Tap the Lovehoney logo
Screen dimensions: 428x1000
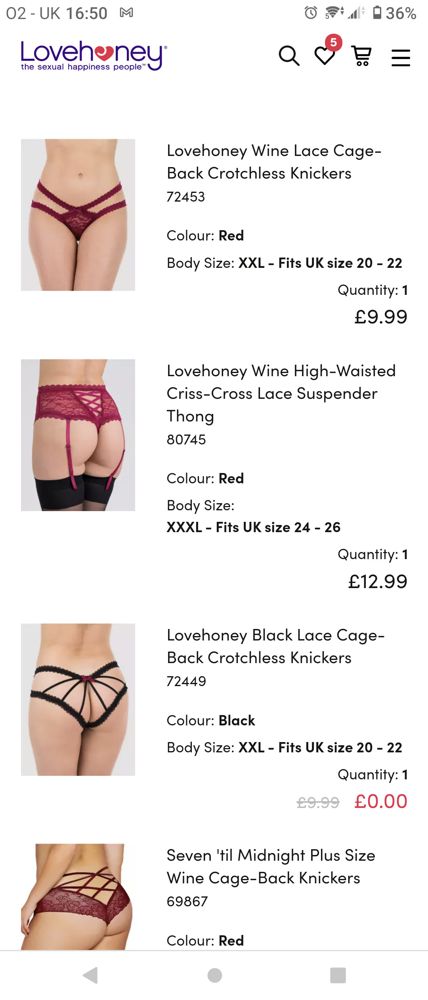94,56
